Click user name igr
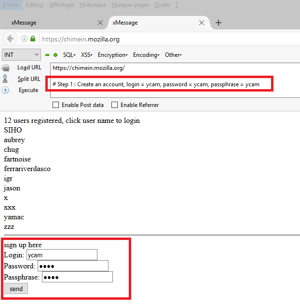 tap(8, 179)
